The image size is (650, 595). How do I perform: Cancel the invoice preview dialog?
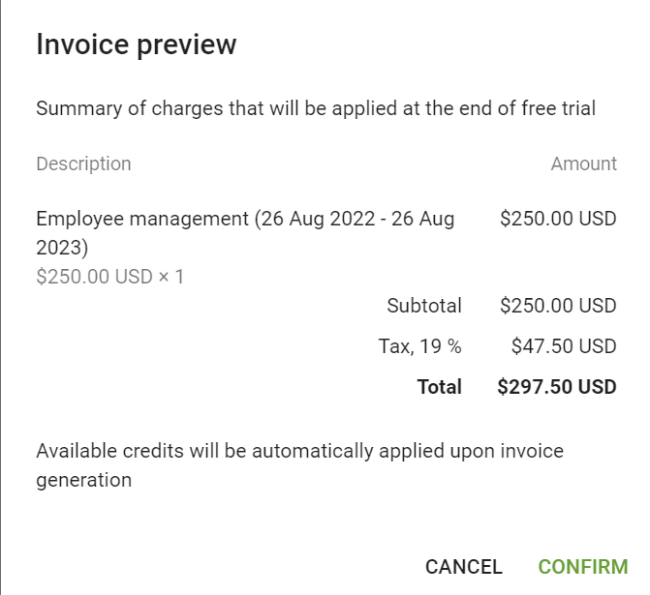pyautogui.click(x=464, y=567)
